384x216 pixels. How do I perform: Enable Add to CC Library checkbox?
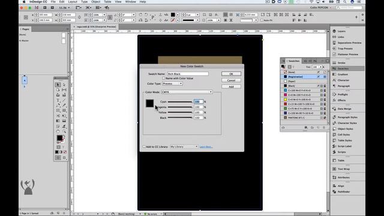[x=144, y=146]
